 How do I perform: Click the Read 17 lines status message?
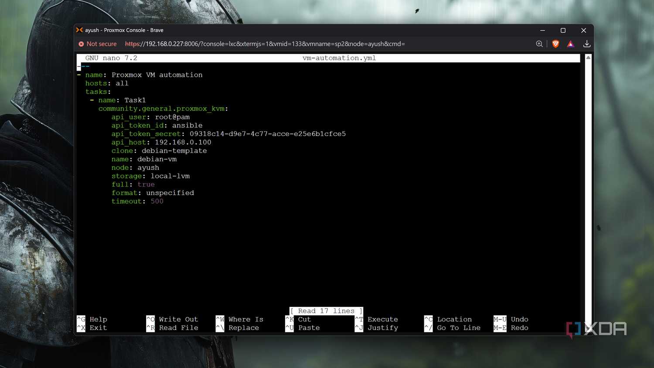(x=326, y=311)
